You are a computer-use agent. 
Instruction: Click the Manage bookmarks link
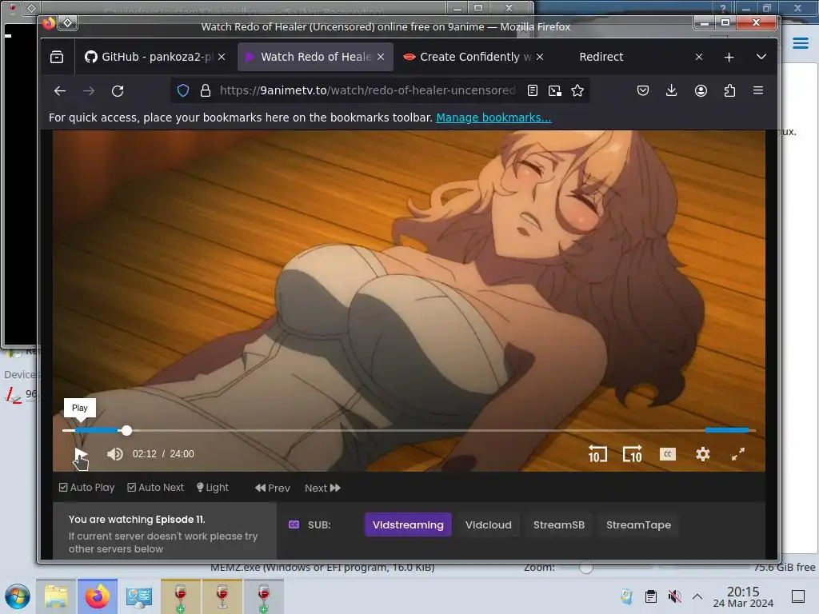493,118
